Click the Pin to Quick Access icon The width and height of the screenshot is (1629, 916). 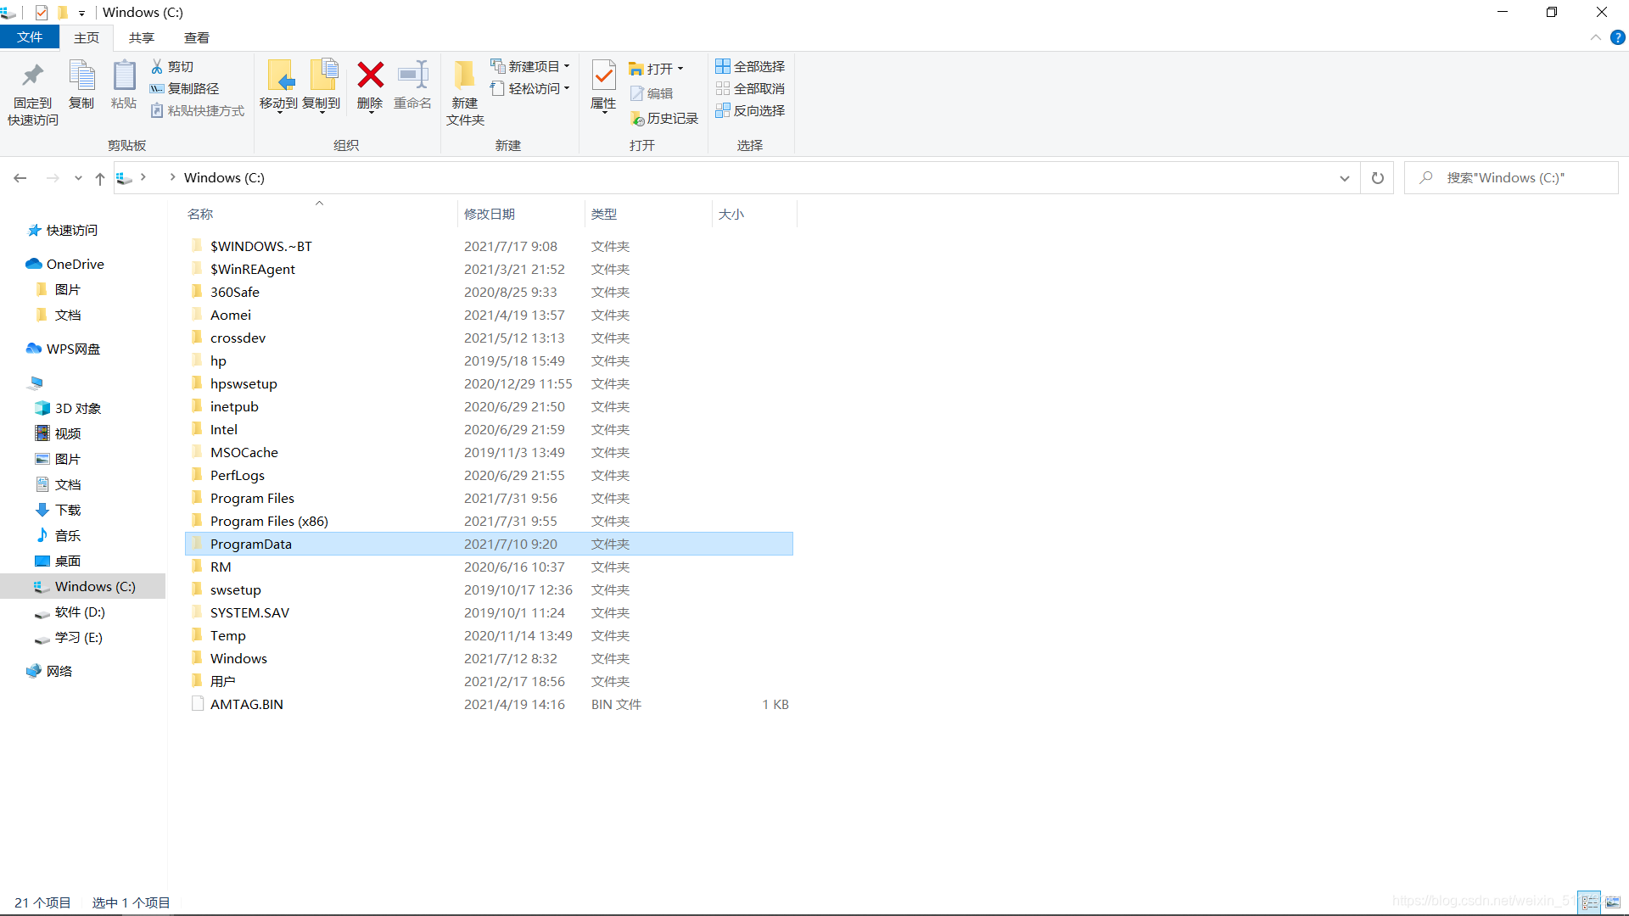[33, 76]
